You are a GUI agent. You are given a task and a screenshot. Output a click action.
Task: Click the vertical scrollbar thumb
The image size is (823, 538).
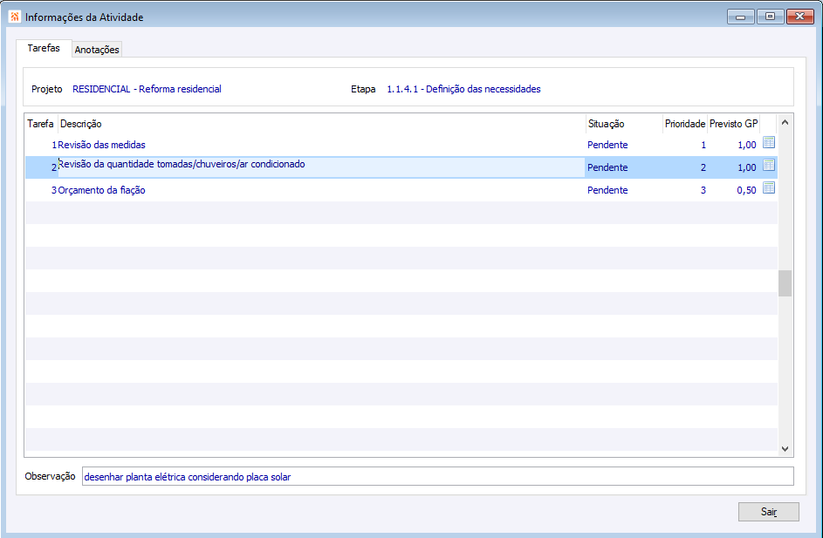click(x=785, y=283)
